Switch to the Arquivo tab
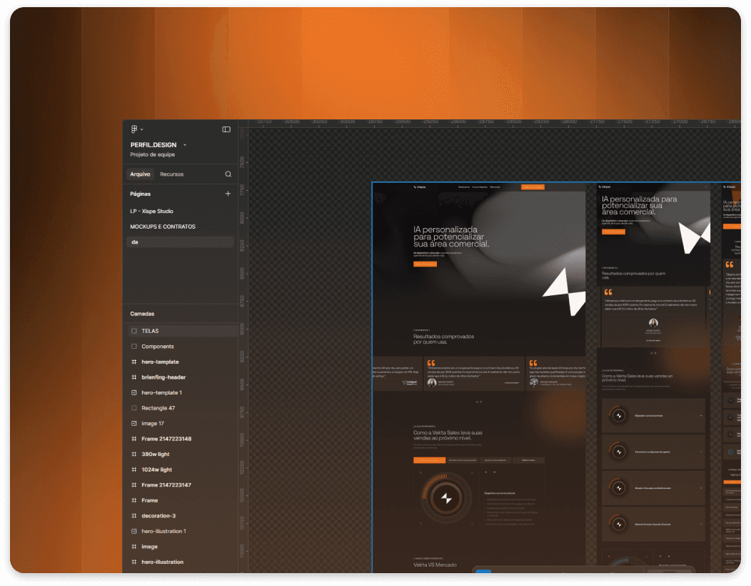Screen dimensions: 751x586 tap(140, 174)
